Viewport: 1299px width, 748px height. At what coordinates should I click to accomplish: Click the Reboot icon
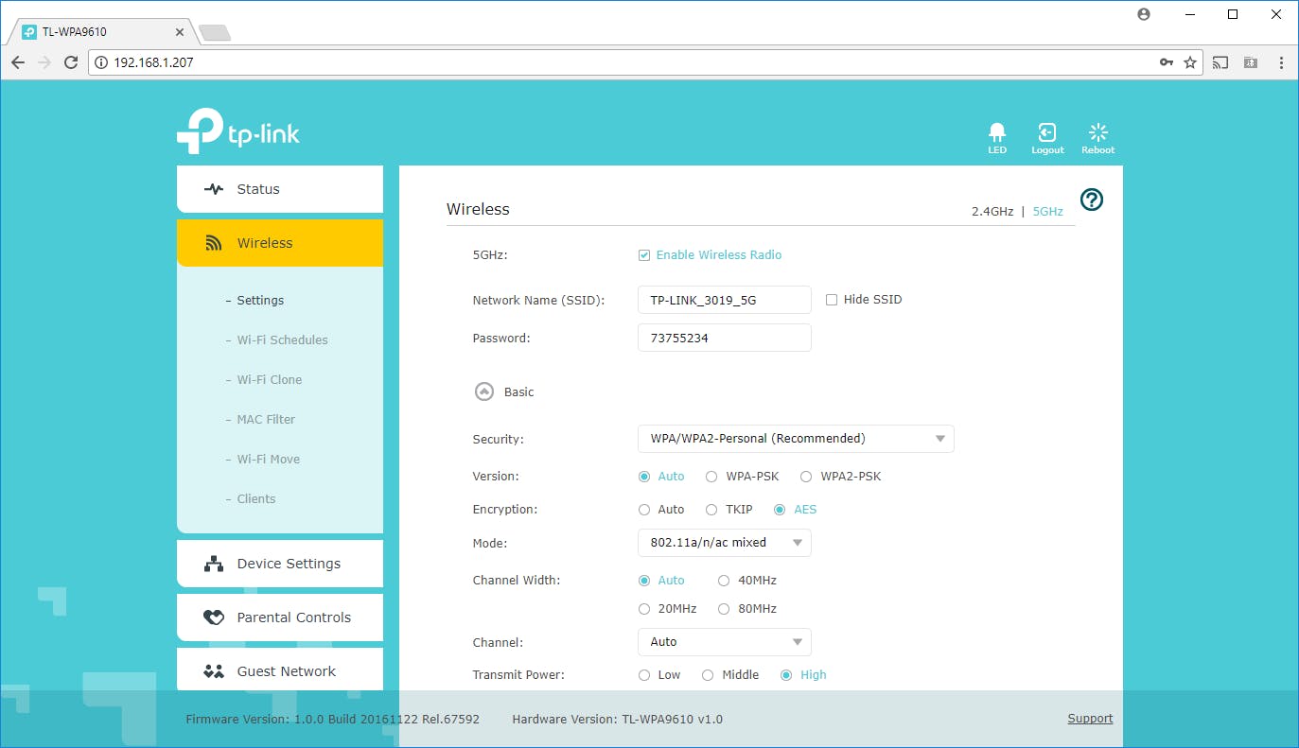[1098, 132]
